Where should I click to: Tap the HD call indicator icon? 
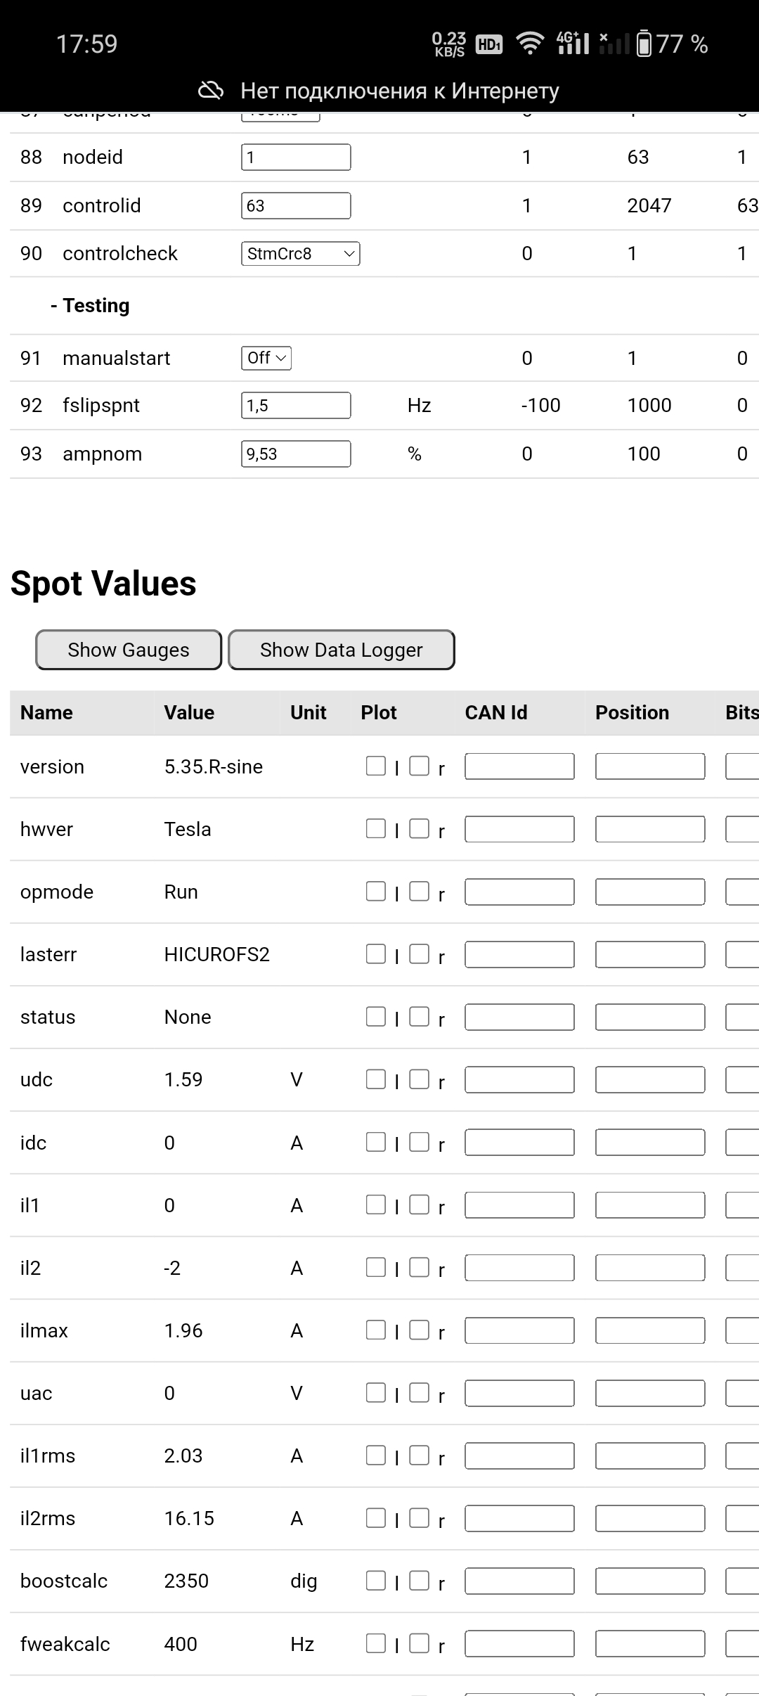pyautogui.click(x=488, y=44)
